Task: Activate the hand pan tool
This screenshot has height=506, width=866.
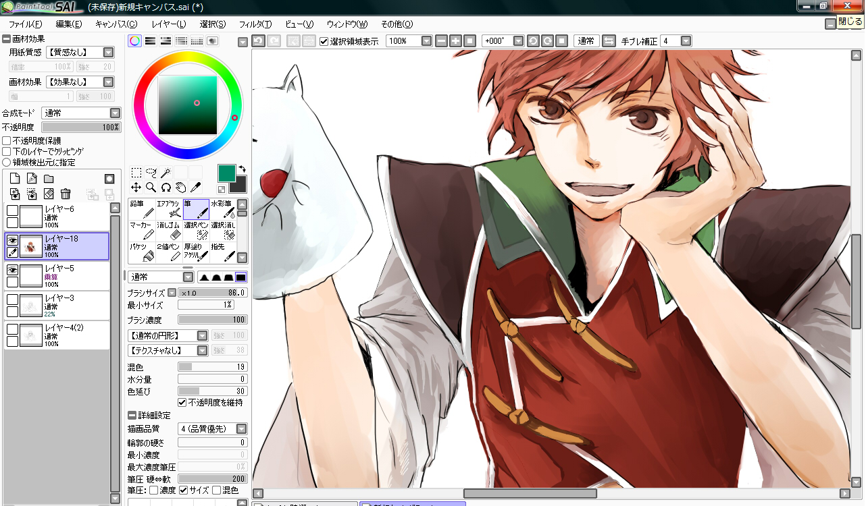Action: pos(180,187)
